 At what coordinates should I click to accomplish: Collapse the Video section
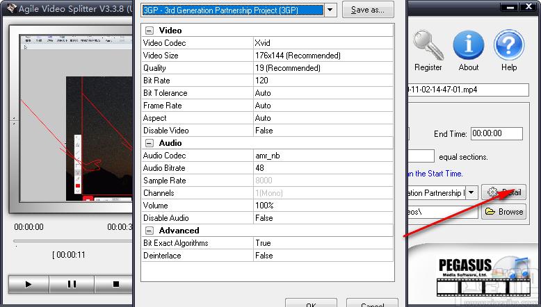(x=150, y=31)
